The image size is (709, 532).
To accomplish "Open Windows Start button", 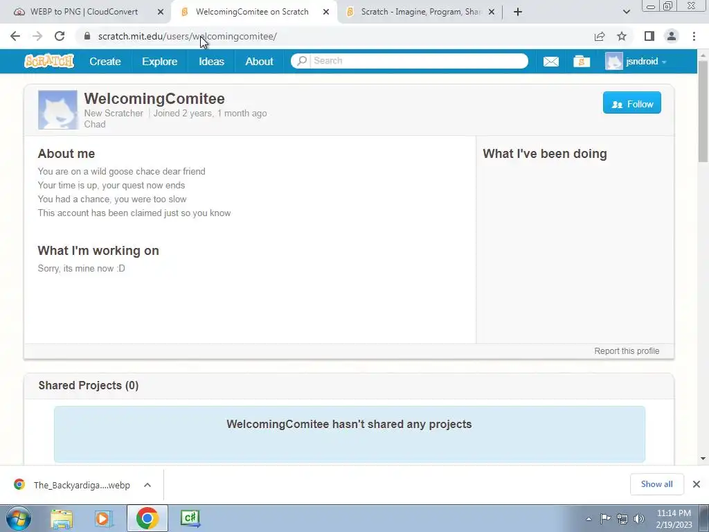I will tap(19, 518).
